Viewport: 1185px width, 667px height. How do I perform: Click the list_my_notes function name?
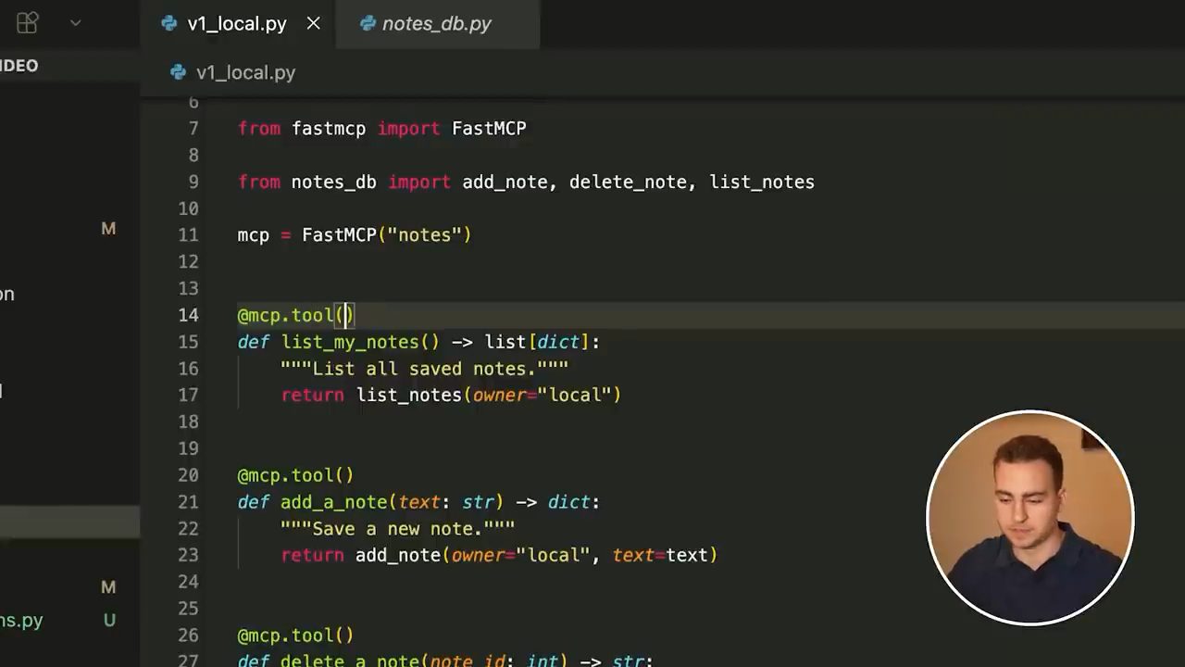[x=350, y=342]
